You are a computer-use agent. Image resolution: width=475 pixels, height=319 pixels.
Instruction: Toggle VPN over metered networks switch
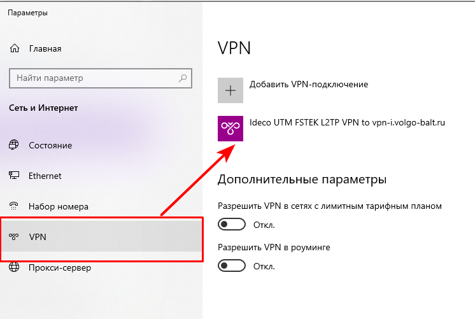(x=232, y=225)
